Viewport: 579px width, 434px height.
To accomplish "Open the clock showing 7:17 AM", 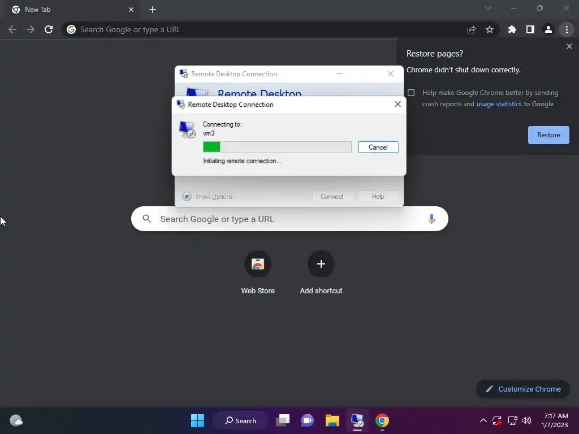I will click(555, 420).
